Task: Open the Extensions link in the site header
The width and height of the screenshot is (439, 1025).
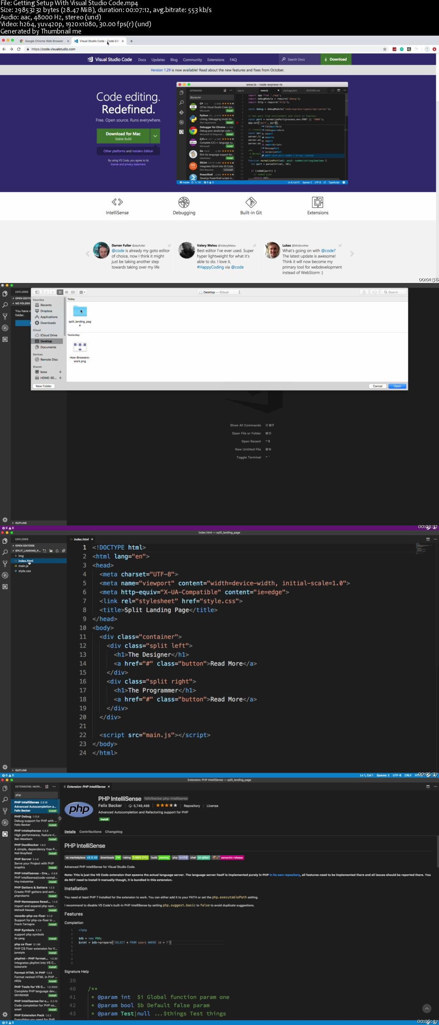Action: (x=216, y=60)
